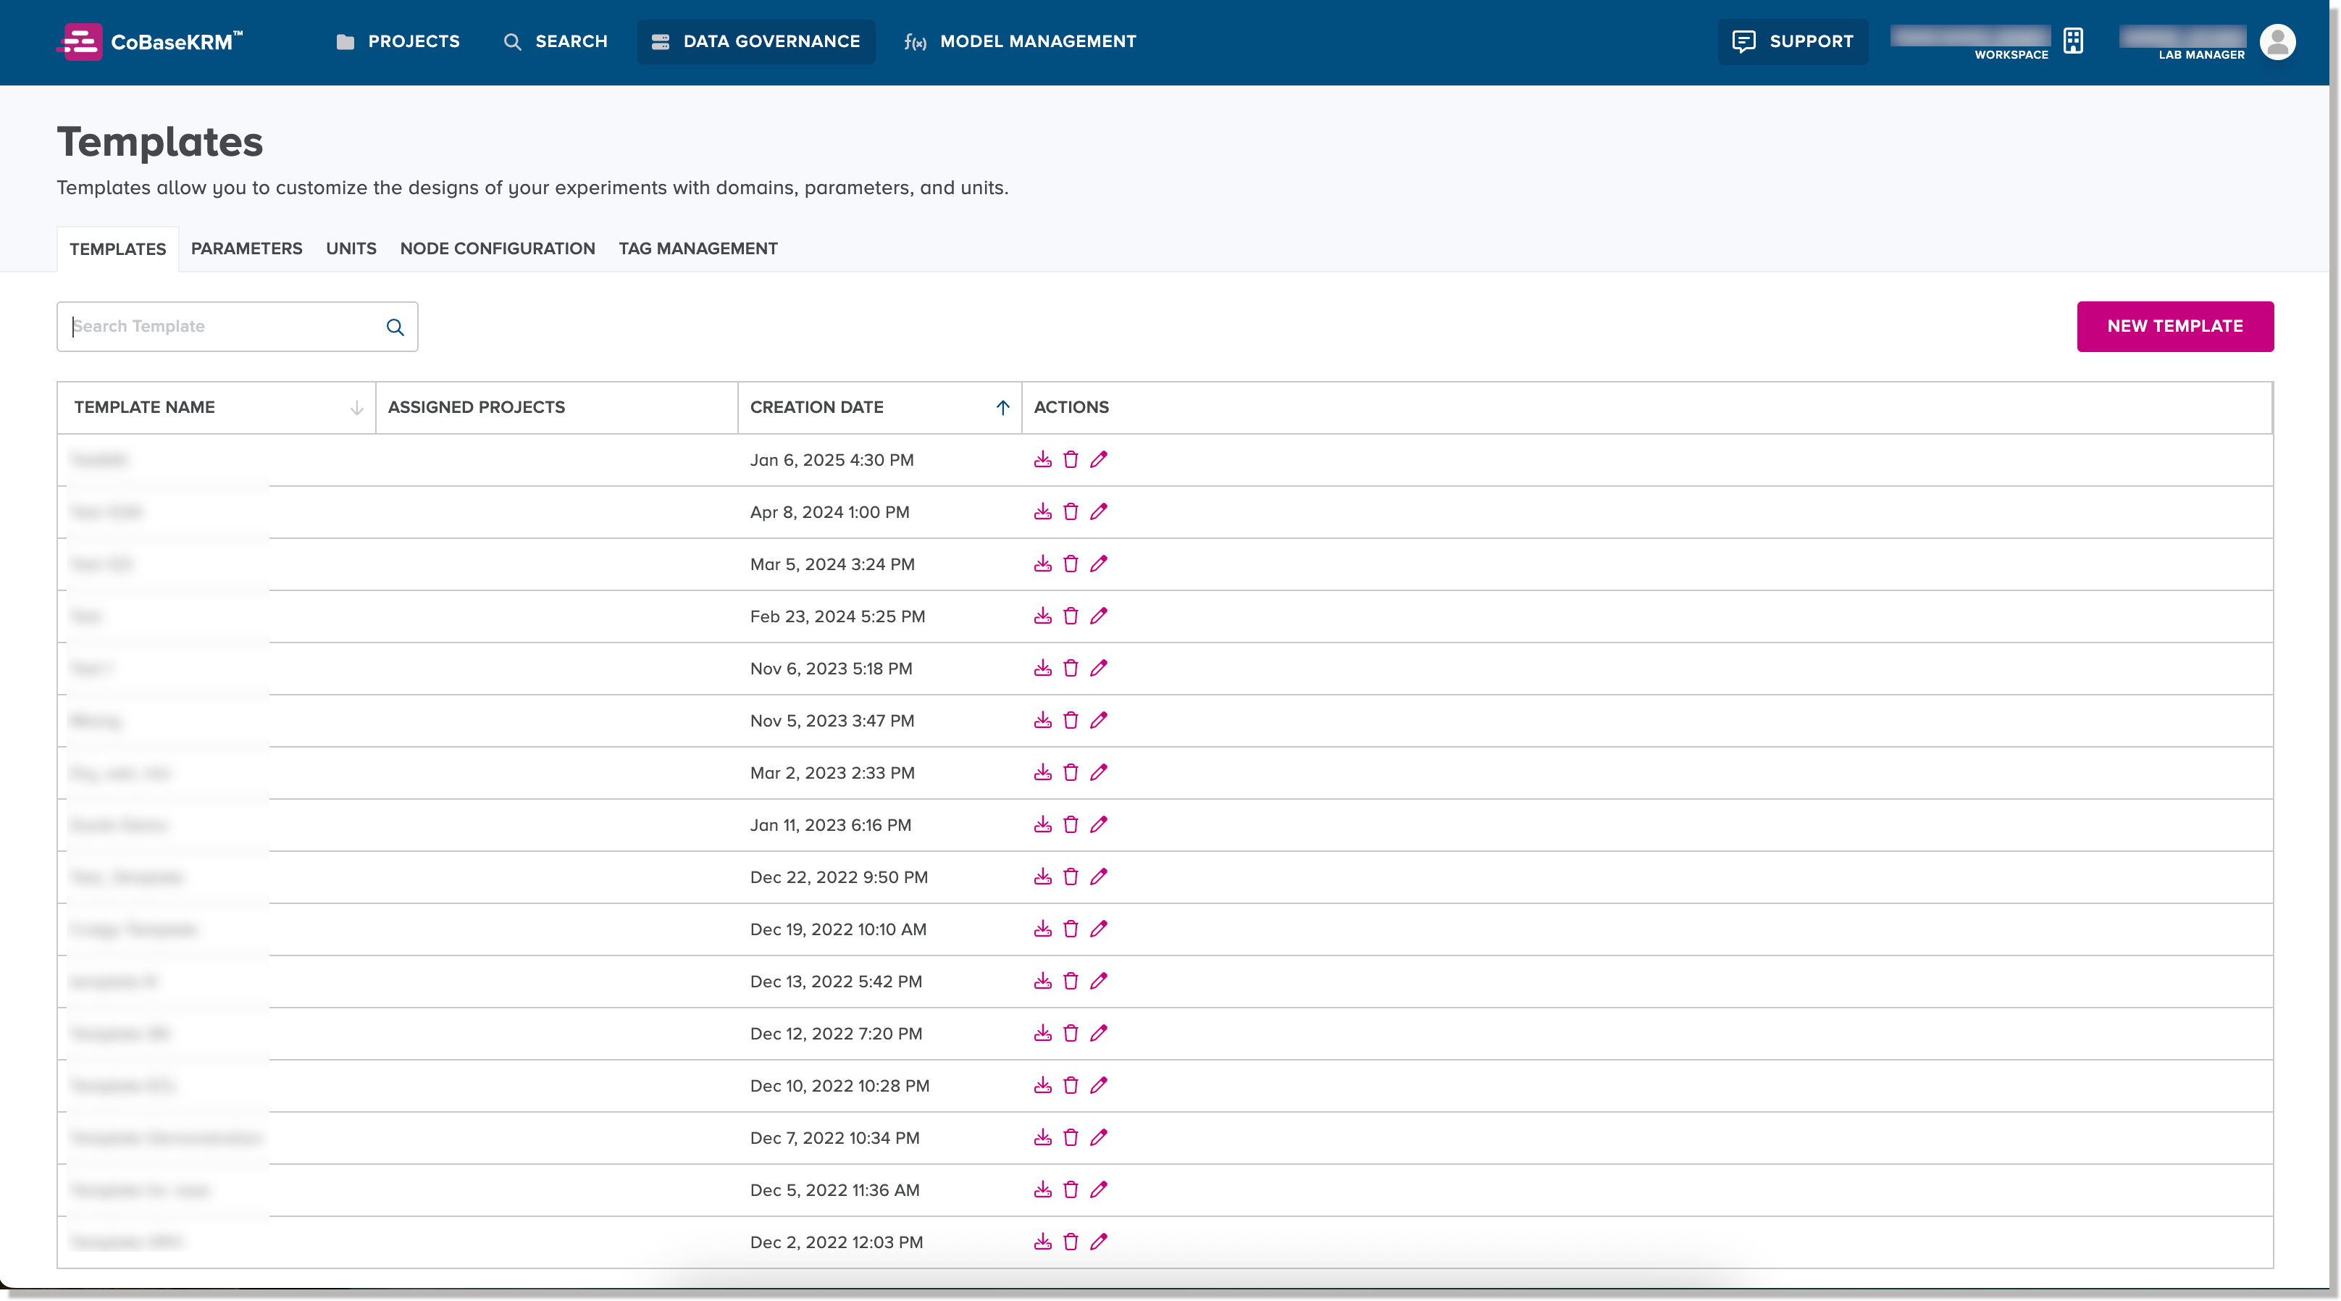Switch to the Tag Management tab
Image resolution: width=2341 pixels, height=1301 pixels.
click(x=698, y=248)
